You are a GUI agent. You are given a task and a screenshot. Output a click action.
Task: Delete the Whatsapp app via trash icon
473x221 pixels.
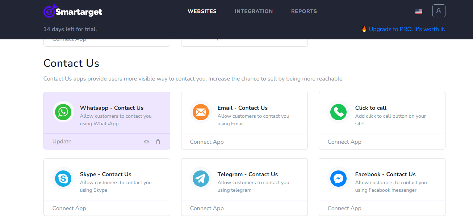[x=158, y=142]
